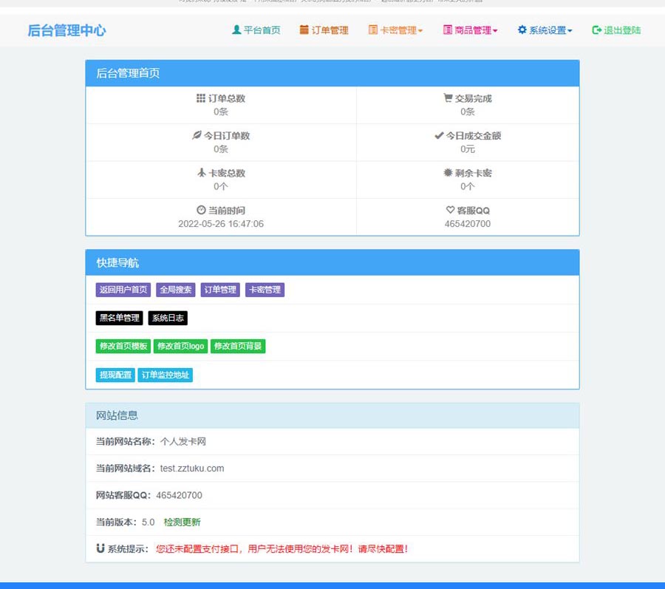Click the 后台管理中心 site title

[66, 30]
